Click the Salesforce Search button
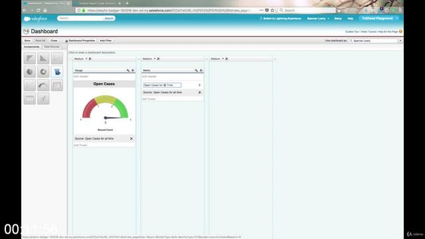This screenshot has width=425, height=239. 109,19
